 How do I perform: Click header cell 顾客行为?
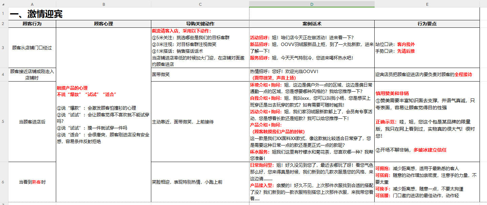[32, 24]
